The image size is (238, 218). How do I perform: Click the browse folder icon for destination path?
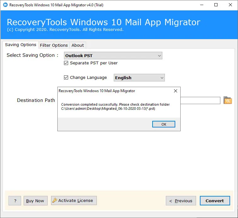click(x=228, y=101)
